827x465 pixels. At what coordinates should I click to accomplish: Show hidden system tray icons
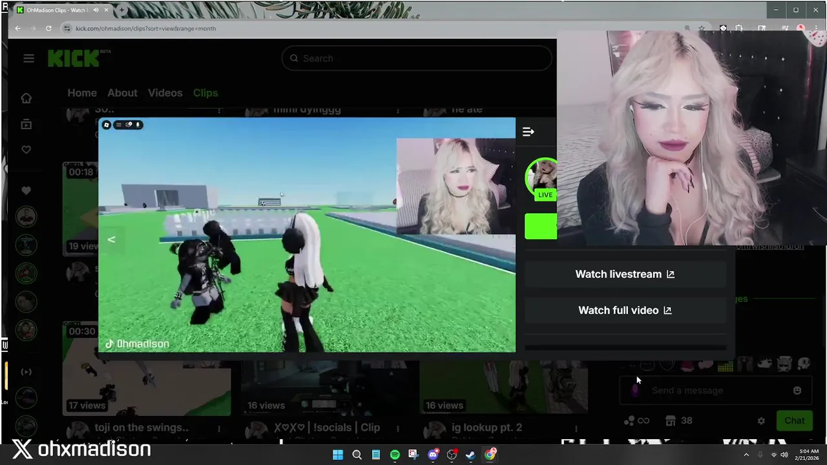(746, 455)
